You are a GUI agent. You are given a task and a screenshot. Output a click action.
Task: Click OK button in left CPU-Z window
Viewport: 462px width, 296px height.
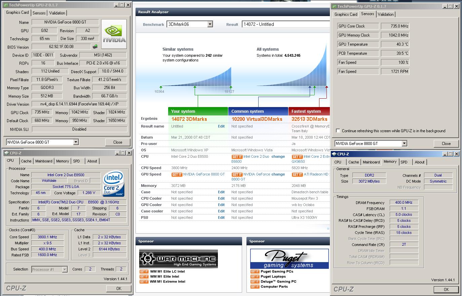119,288
